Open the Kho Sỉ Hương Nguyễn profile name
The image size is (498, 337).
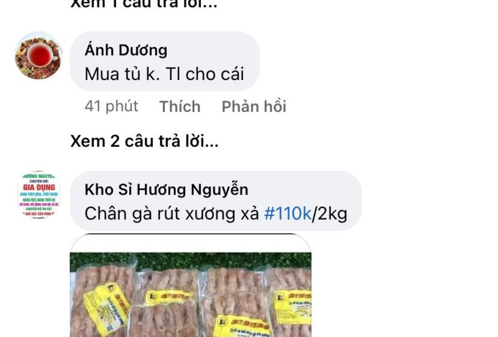coord(167,189)
